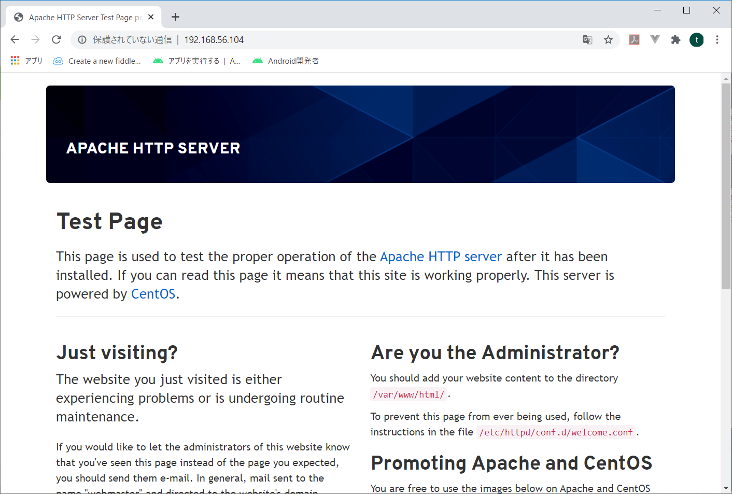Screen dimensions: 732x494
Task: Click the address bar showing 192.168.56.104
Action: click(345, 40)
